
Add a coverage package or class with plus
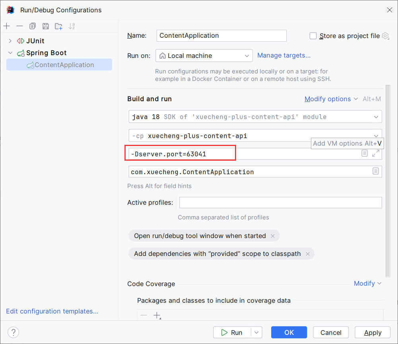pyautogui.click(x=157, y=315)
